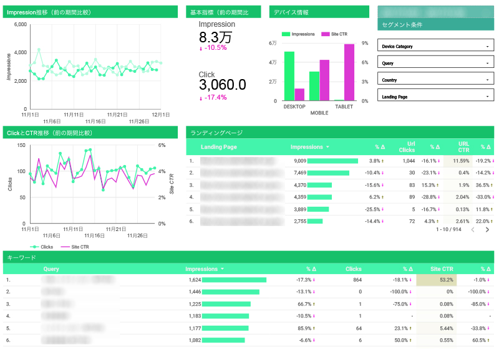The image size is (499, 355).
Task: Click magenta Site CTR legend marker in device chart
Action: click(x=325, y=34)
